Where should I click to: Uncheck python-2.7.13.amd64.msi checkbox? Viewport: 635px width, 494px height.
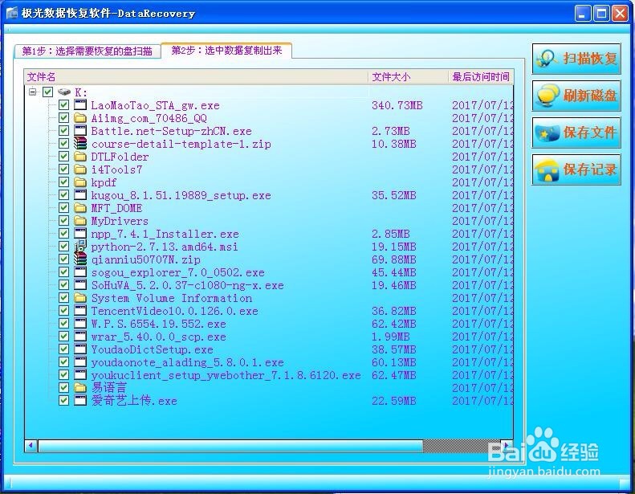click(63, 247)
